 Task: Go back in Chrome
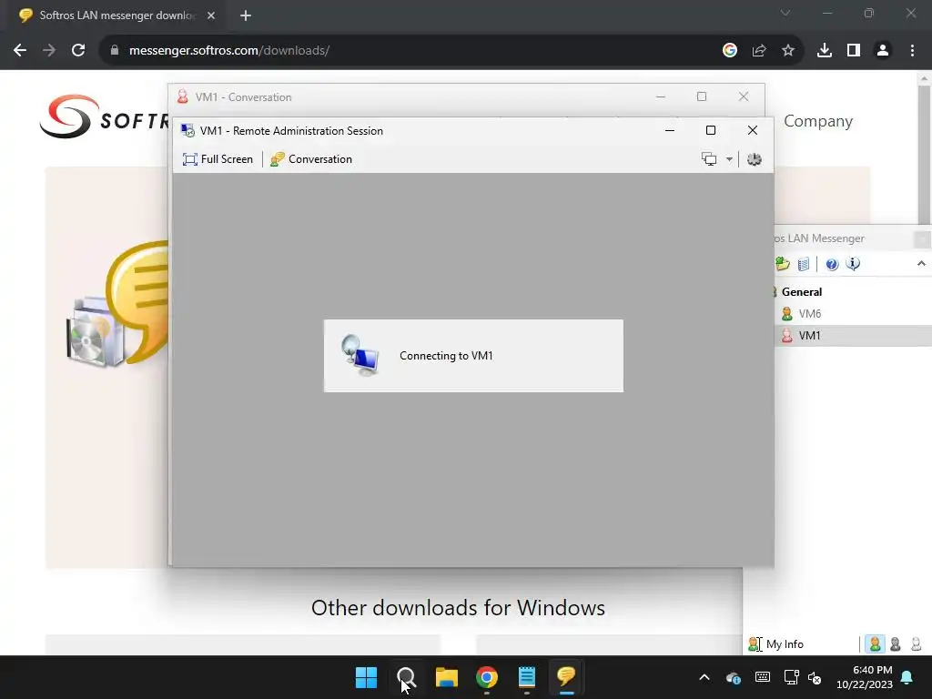[20, 51]
